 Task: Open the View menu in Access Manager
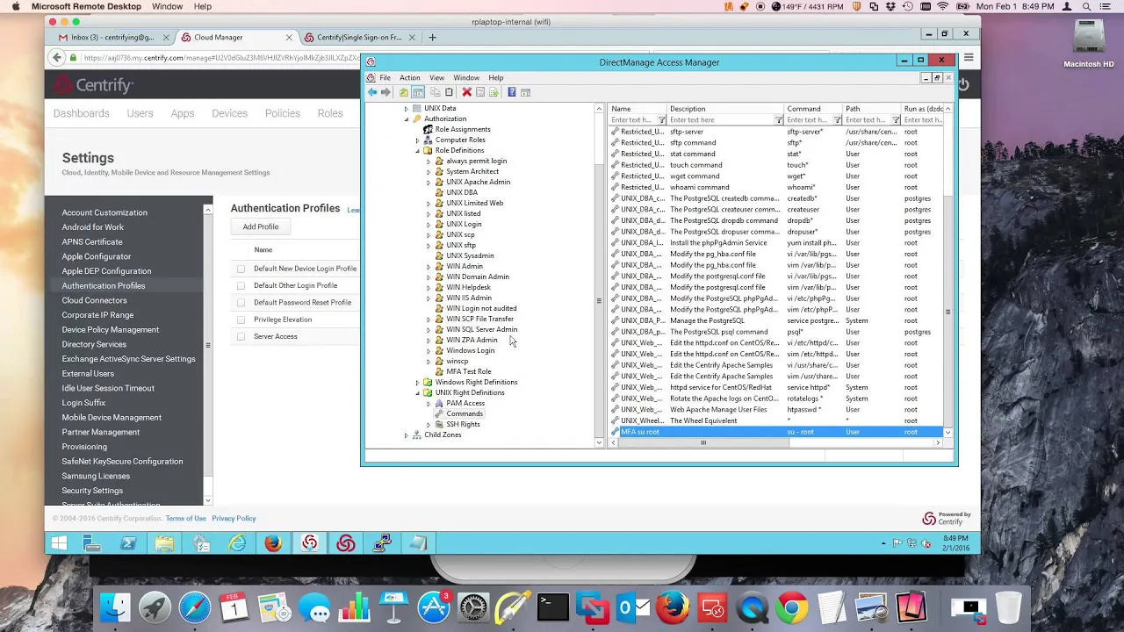436,78
